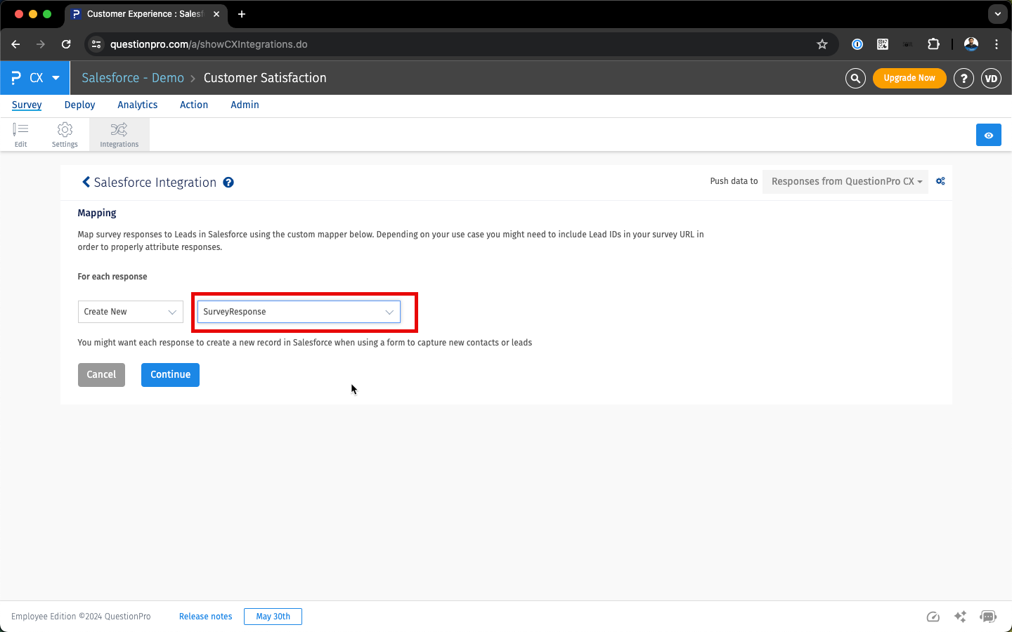Select the Customer Experience browser tab
The image size is (1012, 632).
point(145,14)
